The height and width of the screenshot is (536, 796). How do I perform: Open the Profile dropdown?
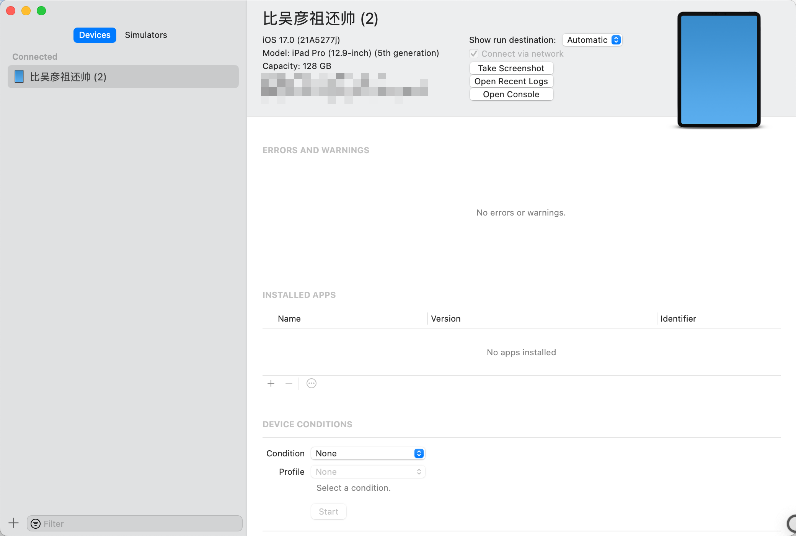(368, 472)
